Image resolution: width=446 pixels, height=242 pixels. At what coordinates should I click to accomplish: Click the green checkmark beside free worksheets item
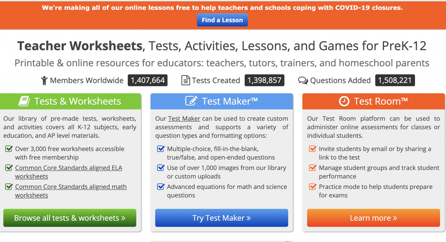(9, 149)
